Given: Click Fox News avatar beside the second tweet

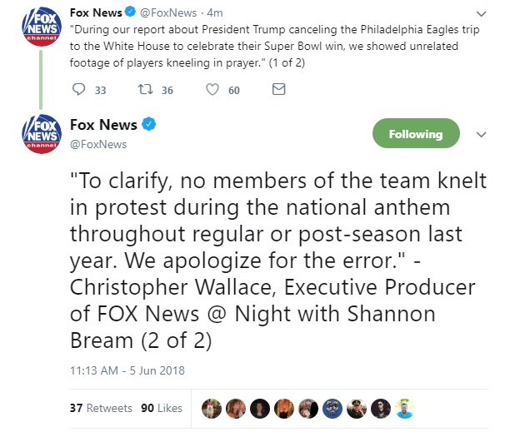Looking at the screenshot, I should coord(39,133).
